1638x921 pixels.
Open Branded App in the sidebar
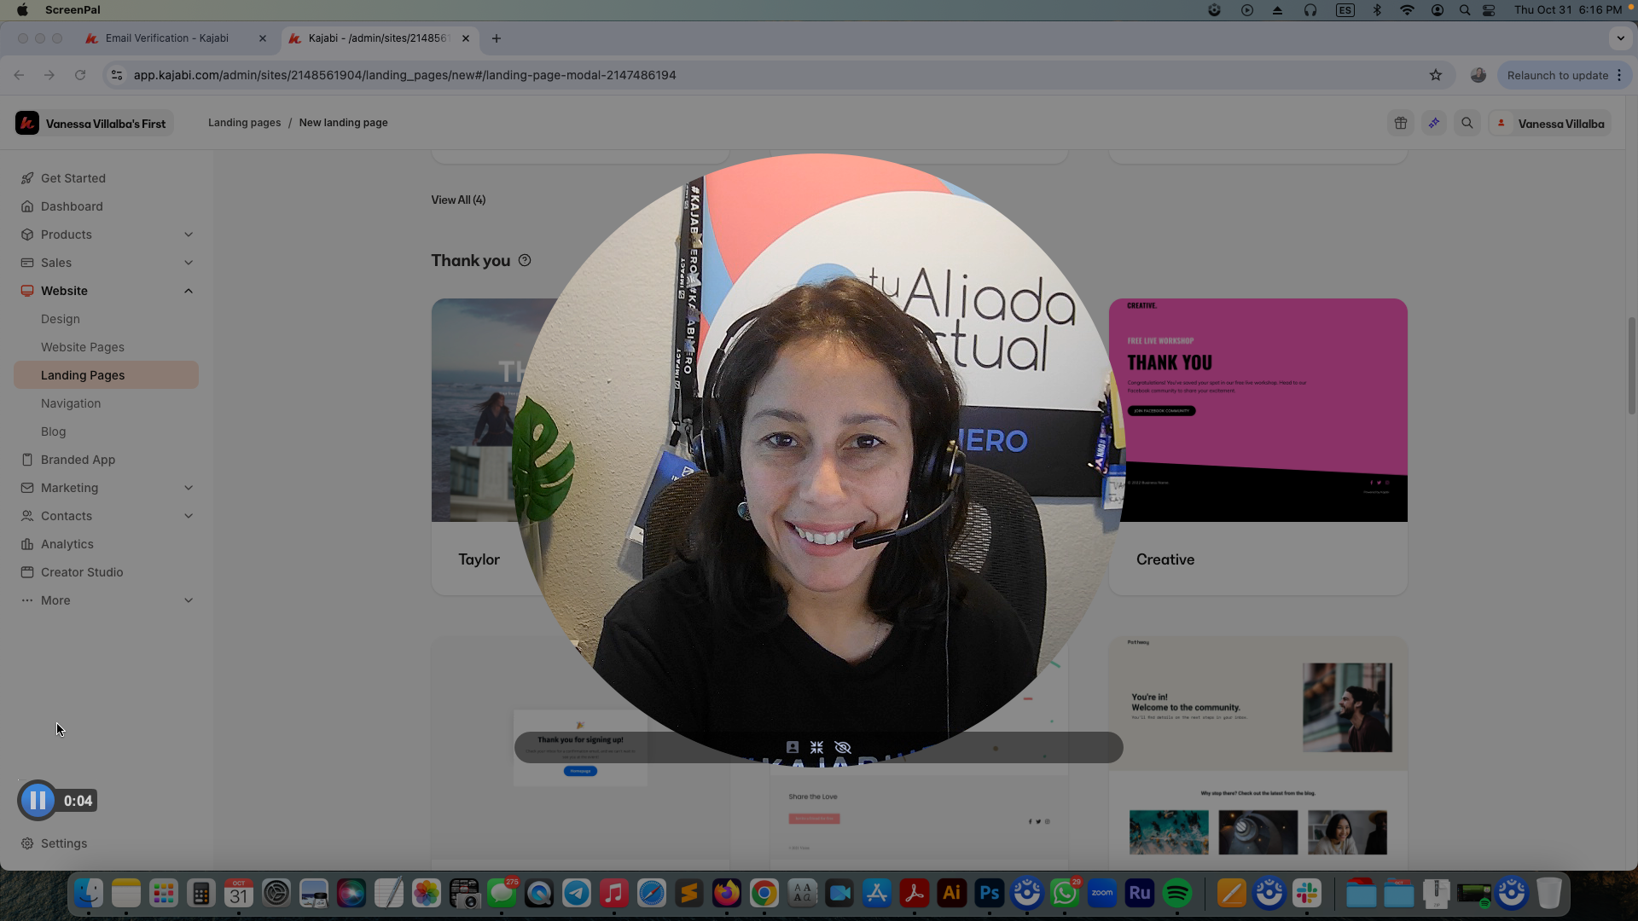coord(78,460)
